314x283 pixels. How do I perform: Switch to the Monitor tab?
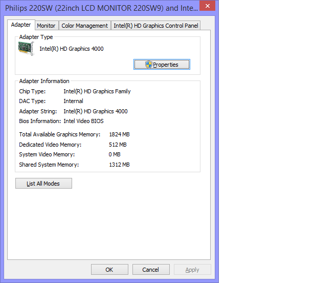[46, 26]
